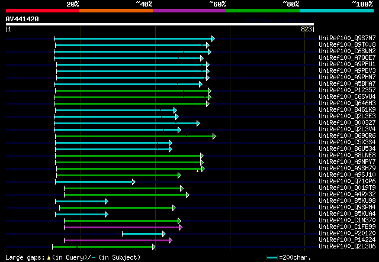Viewport: 379px width, 262px height.
Task: Click the Large gaps legend text
Action: click(x=72, y=257)
